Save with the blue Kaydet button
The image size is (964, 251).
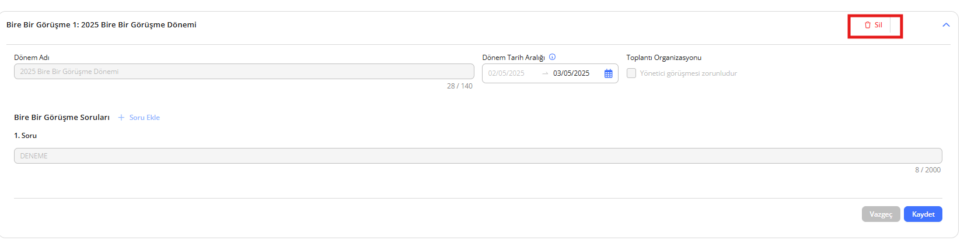(923, 214)
